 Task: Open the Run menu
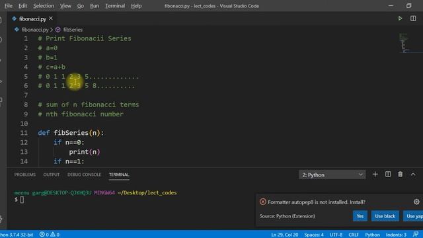pyautogui.click(x=95, y=6)
